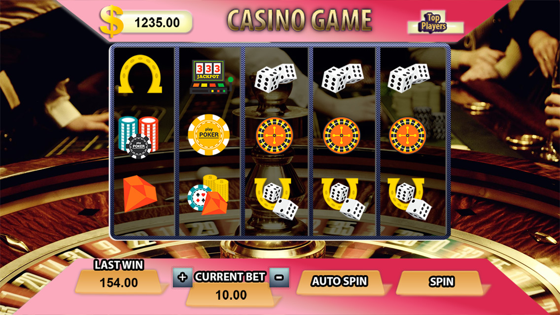560x315 pixels.
Task: Select horseshoe with dice symbol on fourth reel
Action: click(x=342, y=198)
